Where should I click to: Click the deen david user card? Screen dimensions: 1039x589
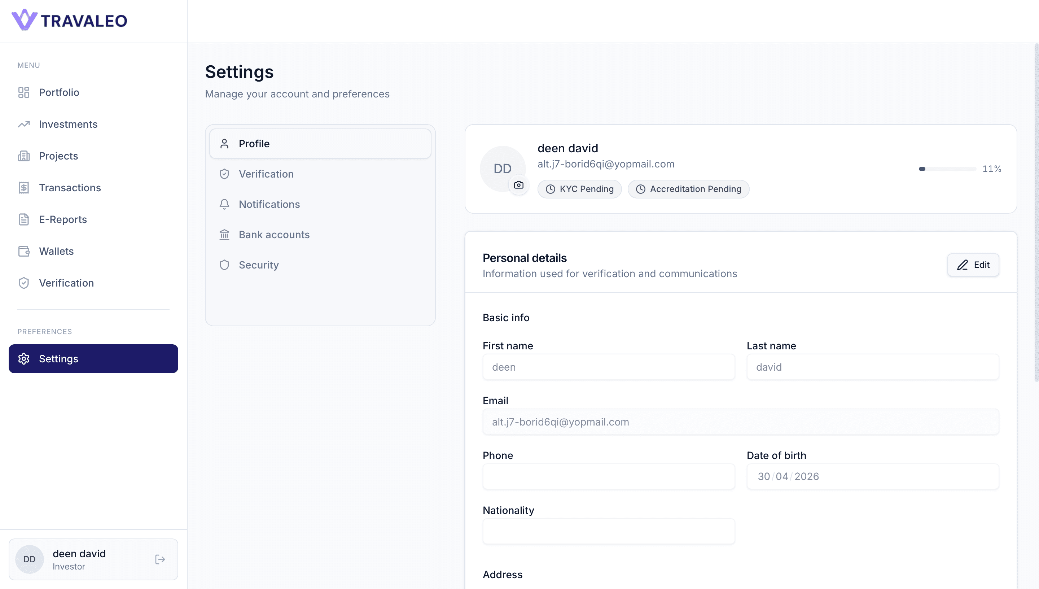tap(93, 559)
